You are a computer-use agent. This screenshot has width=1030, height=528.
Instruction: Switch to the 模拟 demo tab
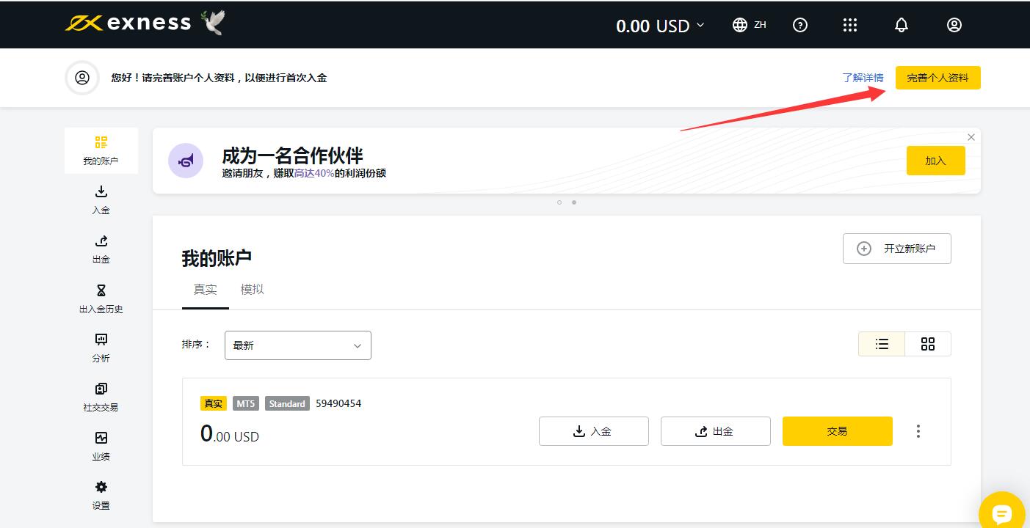point(252,290)
